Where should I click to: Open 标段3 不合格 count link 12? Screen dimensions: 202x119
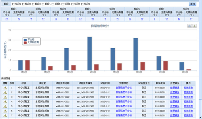(56, 19)
